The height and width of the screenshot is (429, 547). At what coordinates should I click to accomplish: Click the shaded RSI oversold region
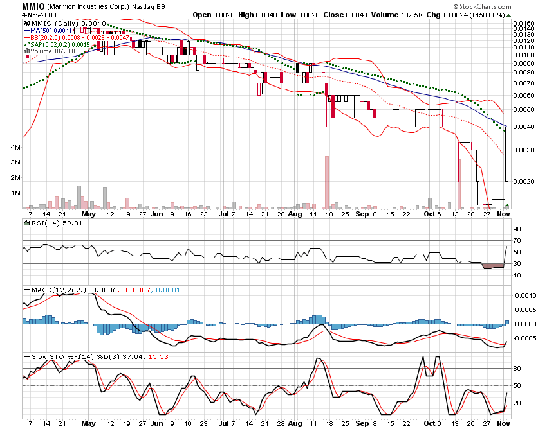pos(493,267)
